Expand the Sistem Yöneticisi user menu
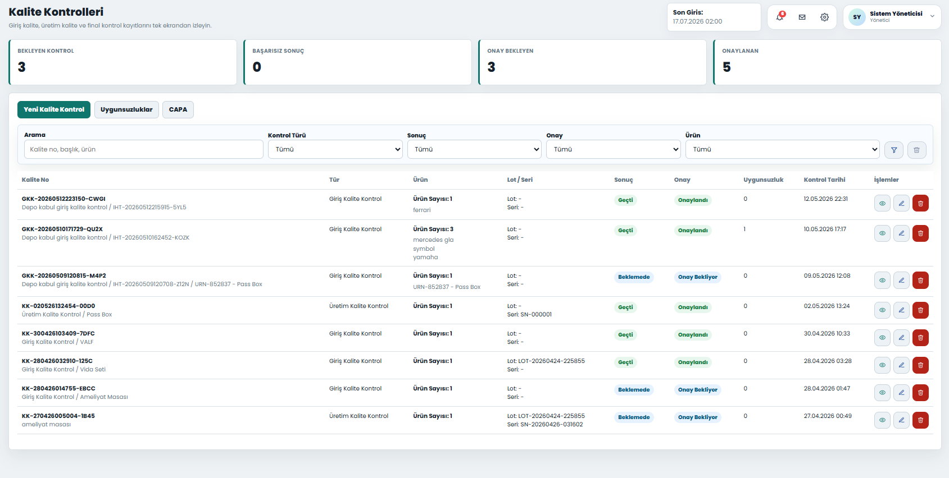The image size is (949, 478). click(892, 17)
